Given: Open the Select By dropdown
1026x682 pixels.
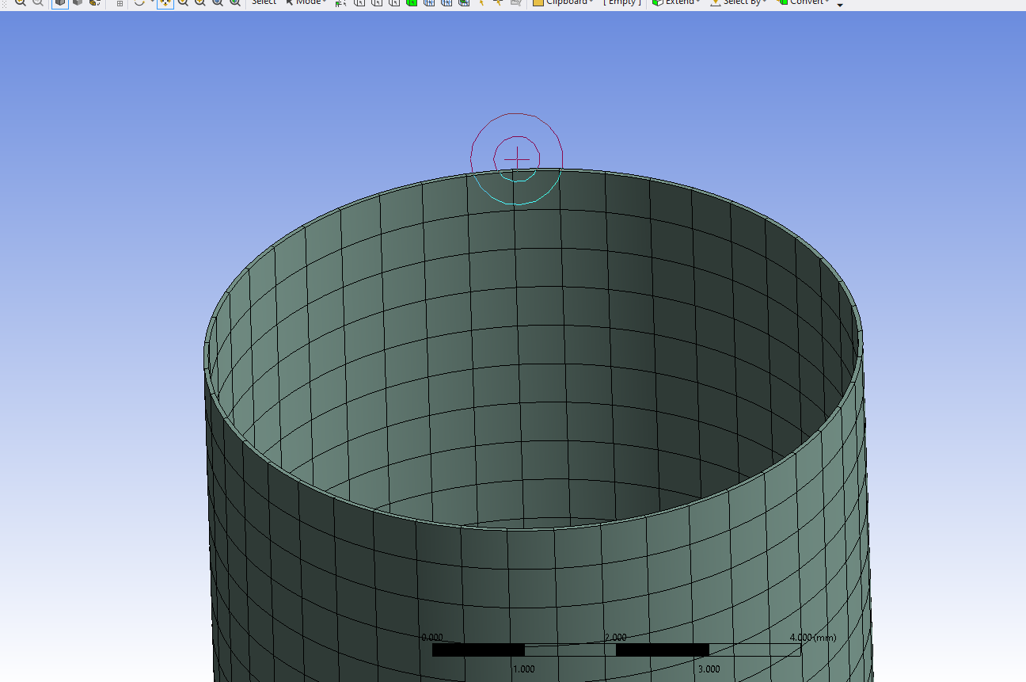Looking at the screenshot, I should [739, 2].
